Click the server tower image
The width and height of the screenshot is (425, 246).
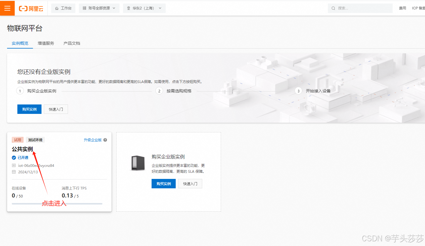click(x=138, y=163)
